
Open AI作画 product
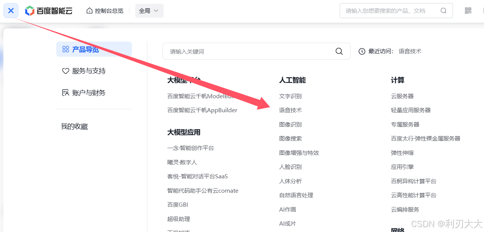(x=288, y=210)
